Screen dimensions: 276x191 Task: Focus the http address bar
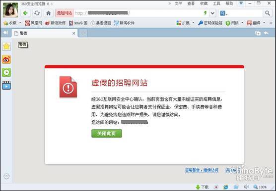click(138, 13)
